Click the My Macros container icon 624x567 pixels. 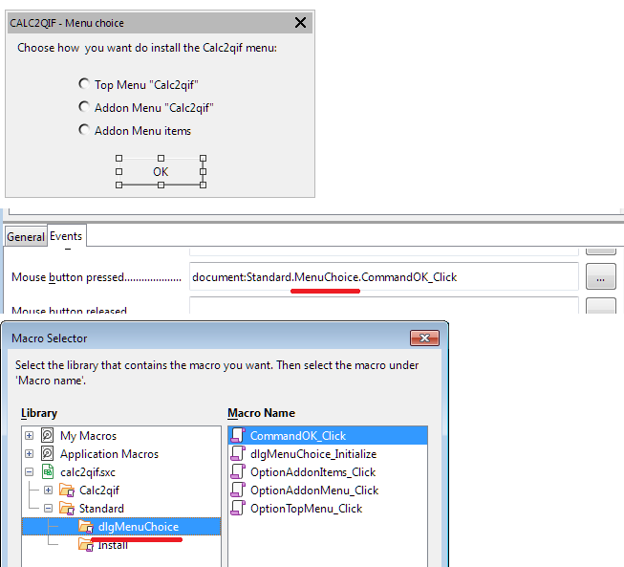click(x=48, y=435)
